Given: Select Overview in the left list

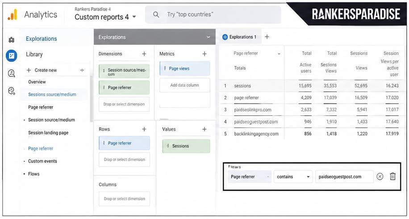Looking at the screenshot, I should 37,82.
